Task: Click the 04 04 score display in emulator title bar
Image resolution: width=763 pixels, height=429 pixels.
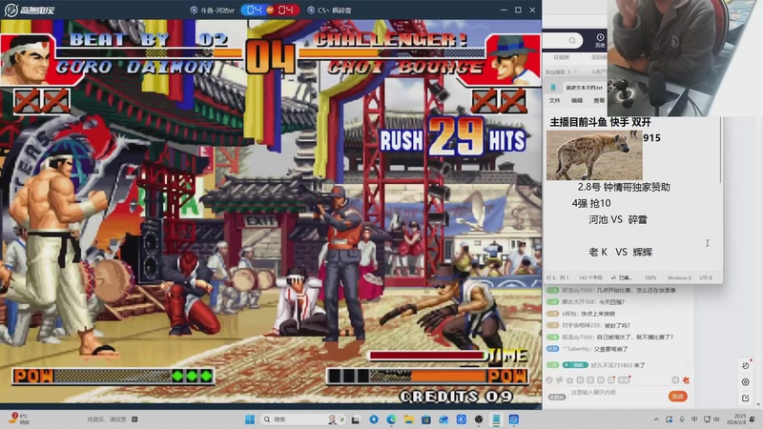Action: click(270, 10)
